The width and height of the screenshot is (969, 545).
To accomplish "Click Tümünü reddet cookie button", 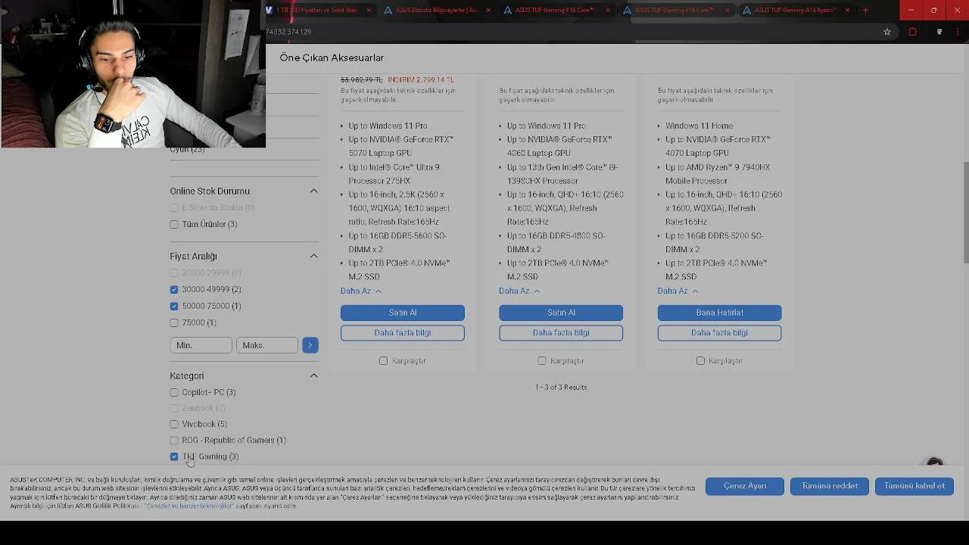I will tap(830, 486).
